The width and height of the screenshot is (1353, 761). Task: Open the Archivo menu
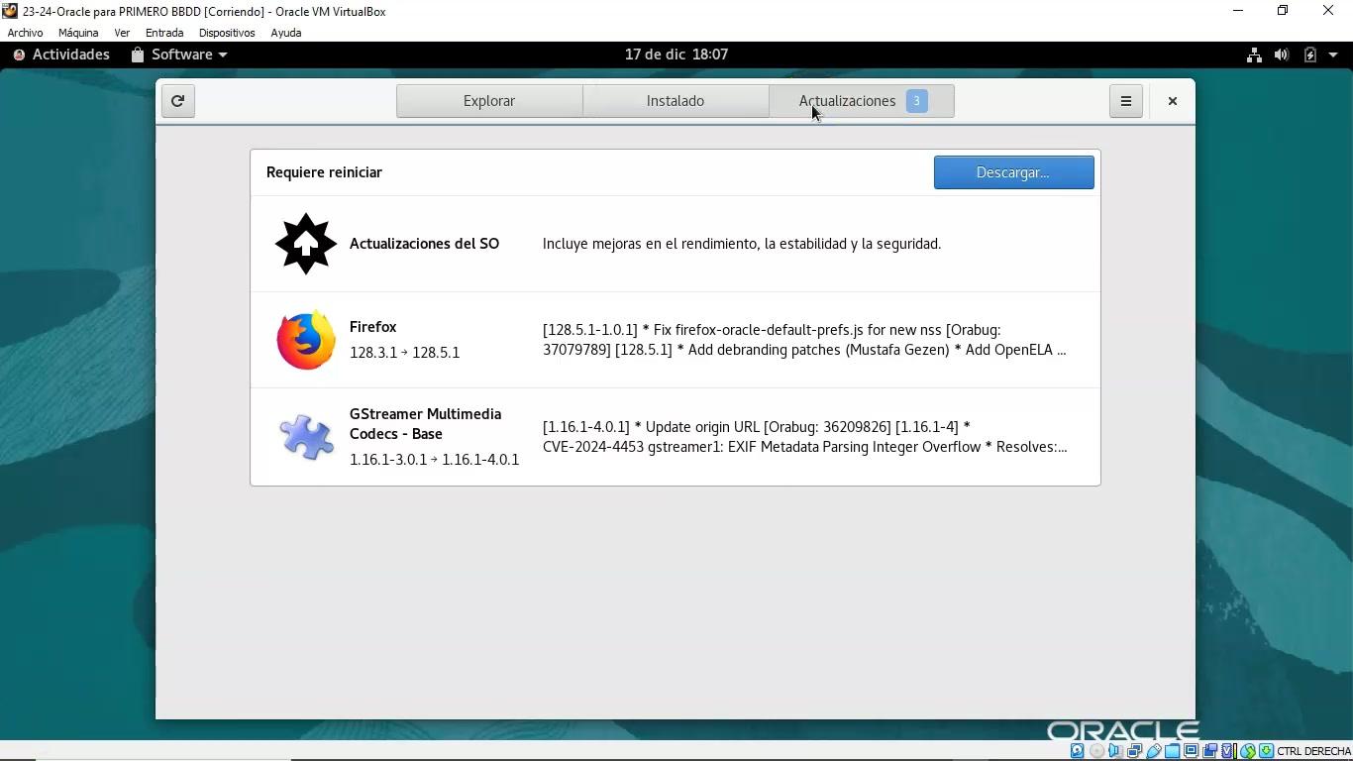tap(26, 33)
